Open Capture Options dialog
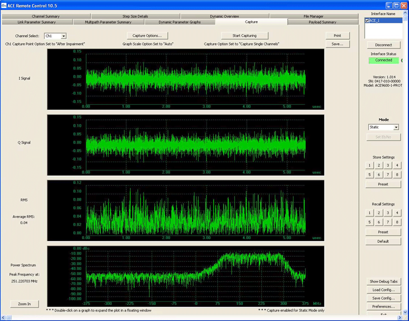The height and width of the screenshot is (321, 409). pyautogui.click(x=147, y=36)
